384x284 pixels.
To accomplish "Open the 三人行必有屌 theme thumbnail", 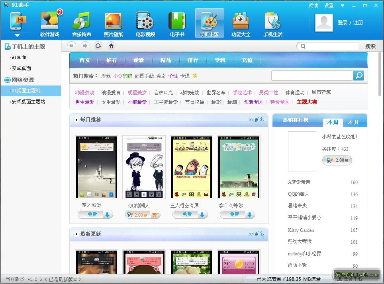I will [191, 167].
